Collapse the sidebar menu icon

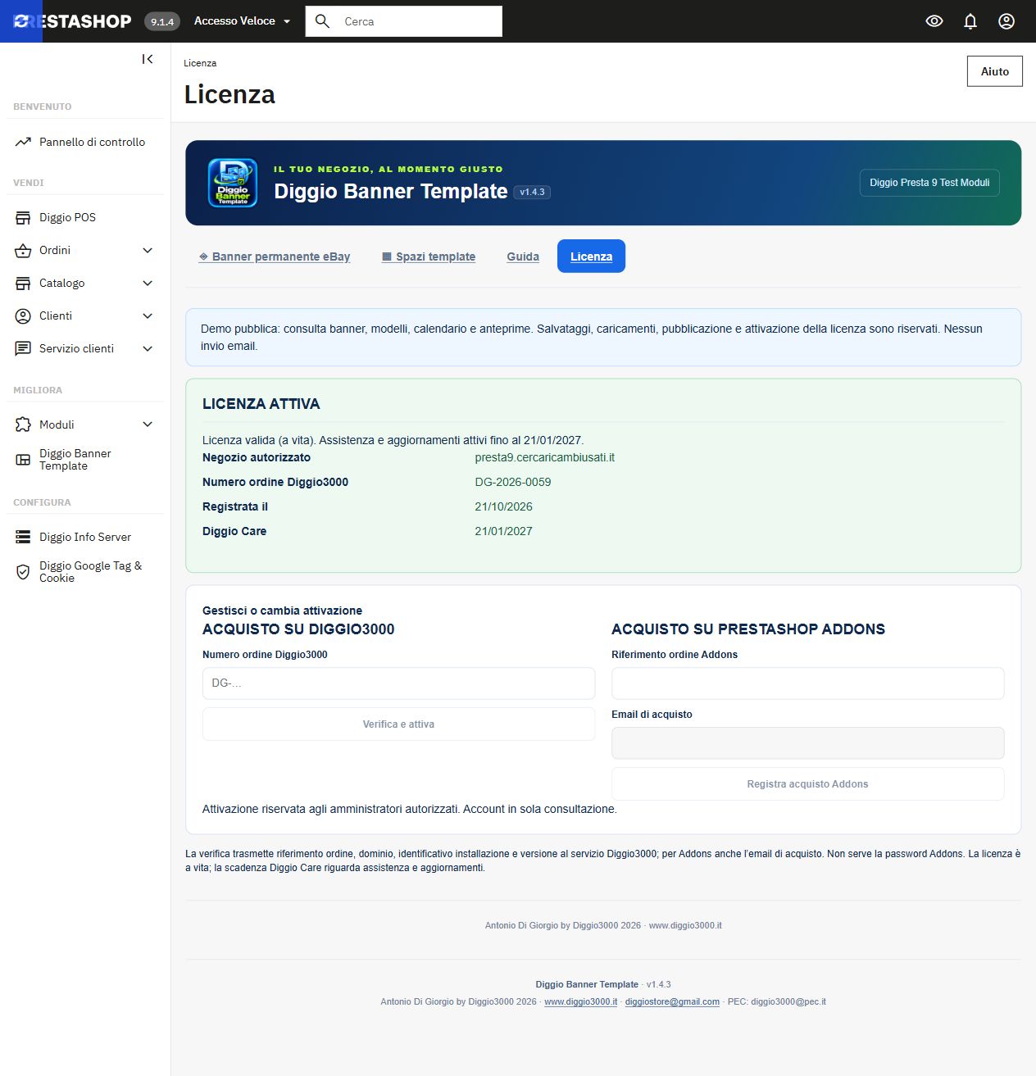click(148, 59)
